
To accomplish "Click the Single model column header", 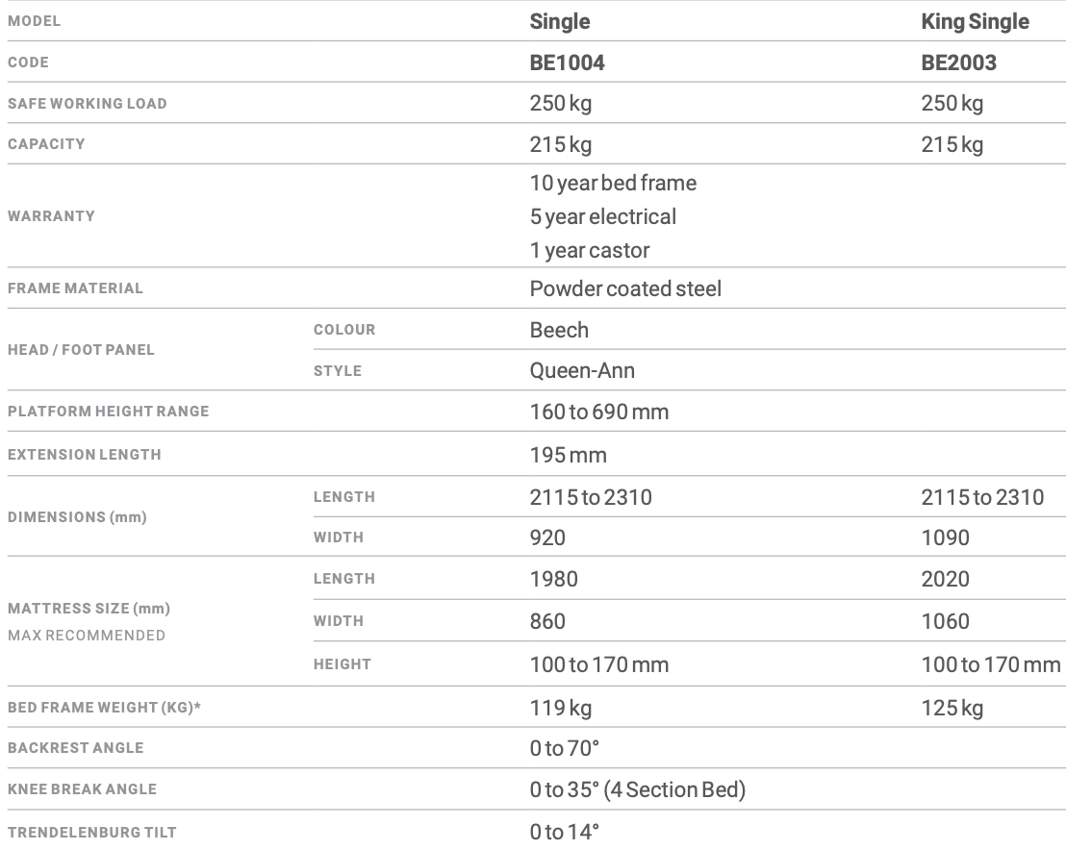I will pyautogui.click(x=560, y=21).
